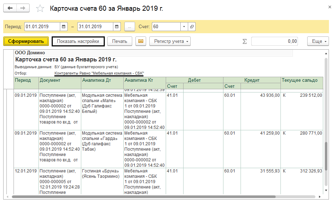The width and height of the screenshot is (335, 201).
Task: Open the Еще more actions menu
Action: click(318, 41)
